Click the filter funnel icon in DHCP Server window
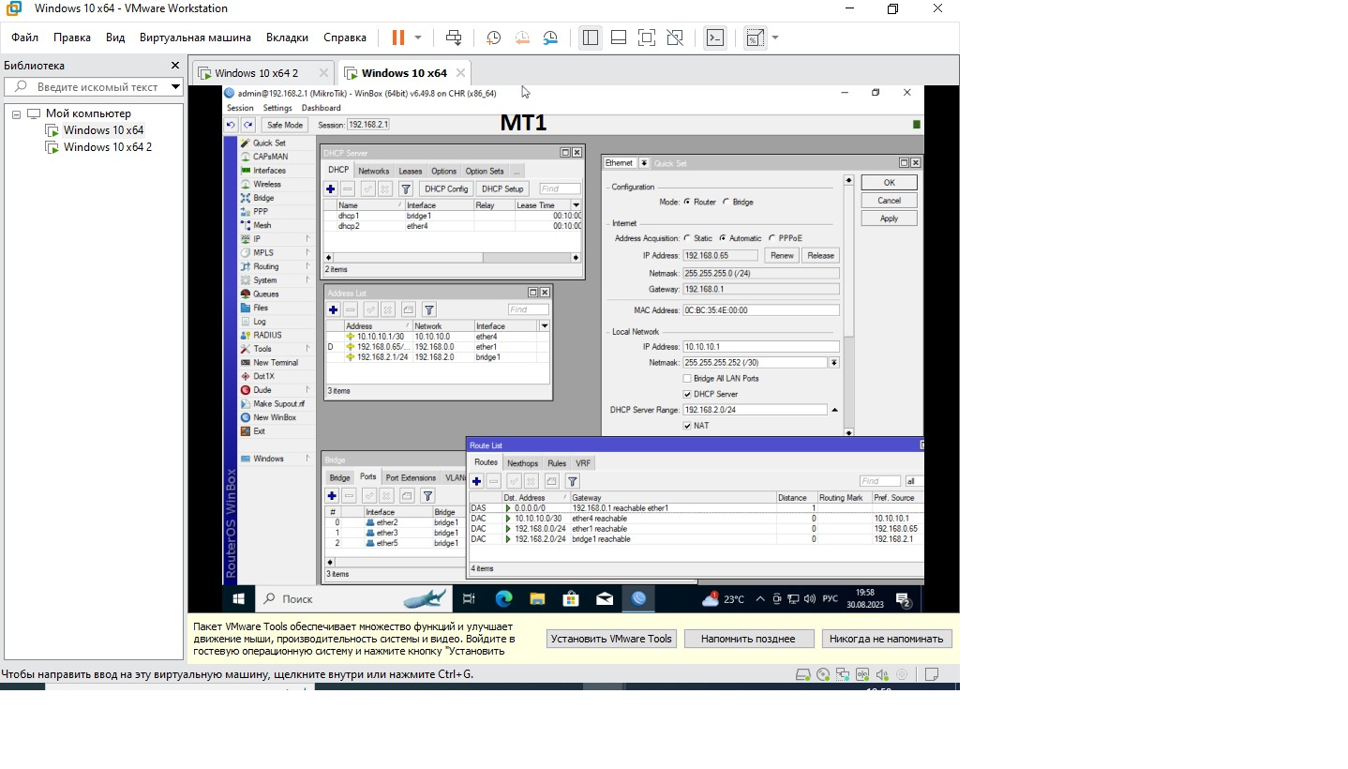Image resolution: width=1348 pixels, height=769 pixels. pyautogui.click(x=405, y=188)
